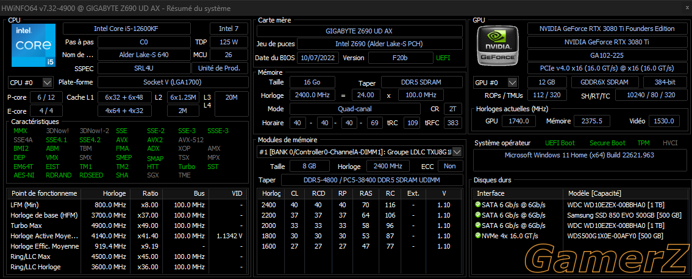The width and height of the screenshot is (692, 279).
Task: Click the 1600 row in memory timings table
Action: click(x=360, y=246)
